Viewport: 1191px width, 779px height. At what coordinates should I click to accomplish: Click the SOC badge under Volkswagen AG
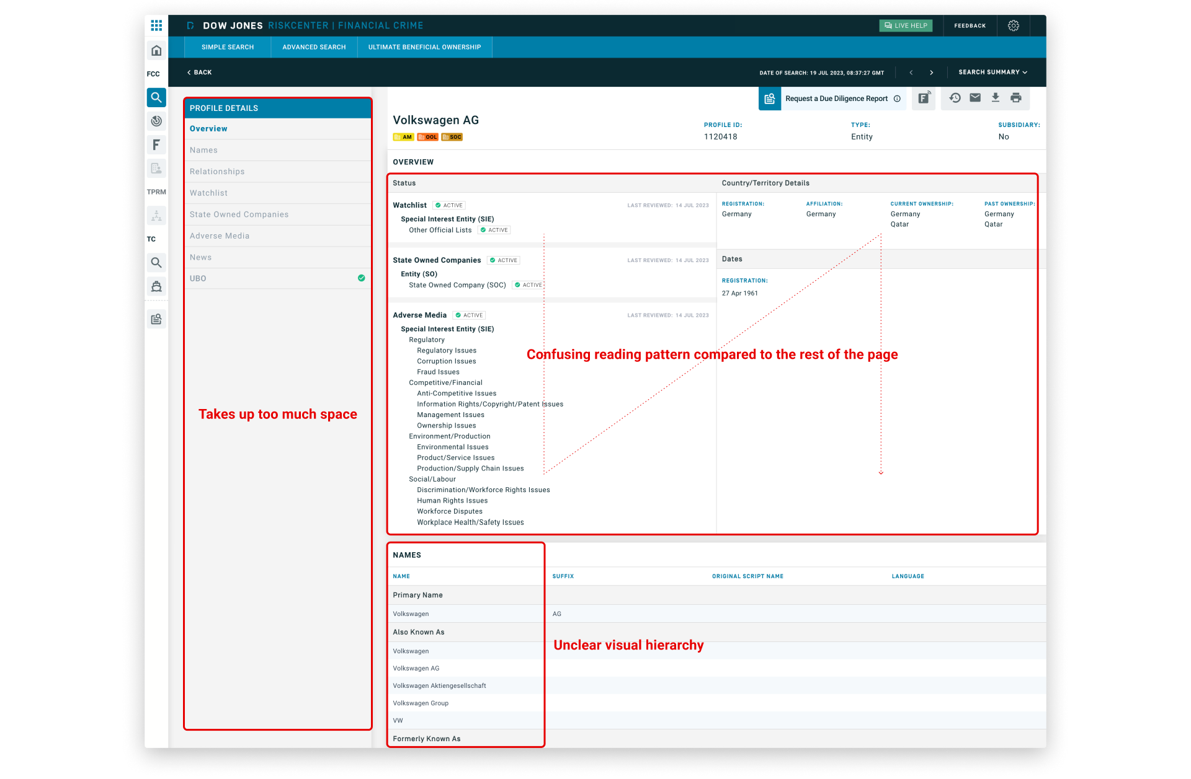(x=452, y=137)
